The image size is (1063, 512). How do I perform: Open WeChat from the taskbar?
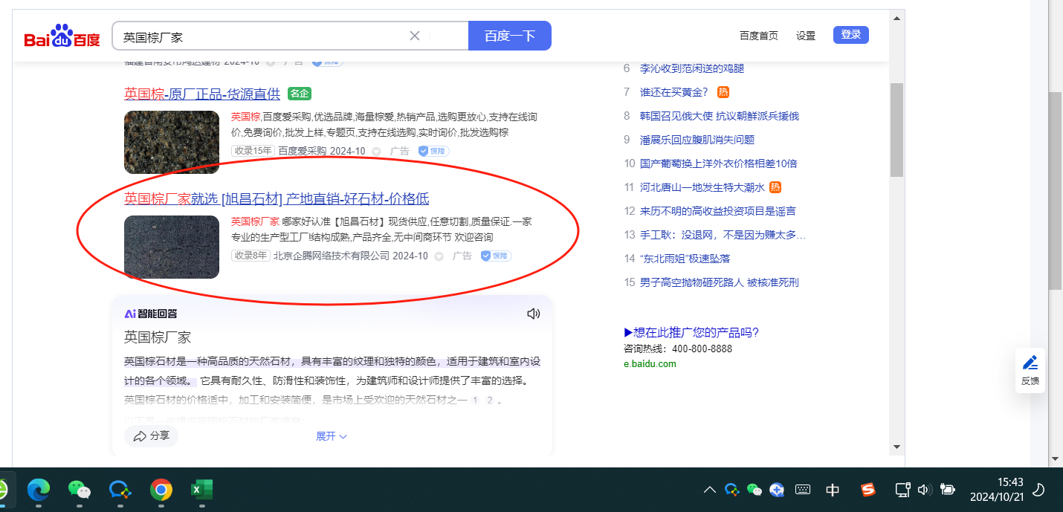click(x=79, y=490)
